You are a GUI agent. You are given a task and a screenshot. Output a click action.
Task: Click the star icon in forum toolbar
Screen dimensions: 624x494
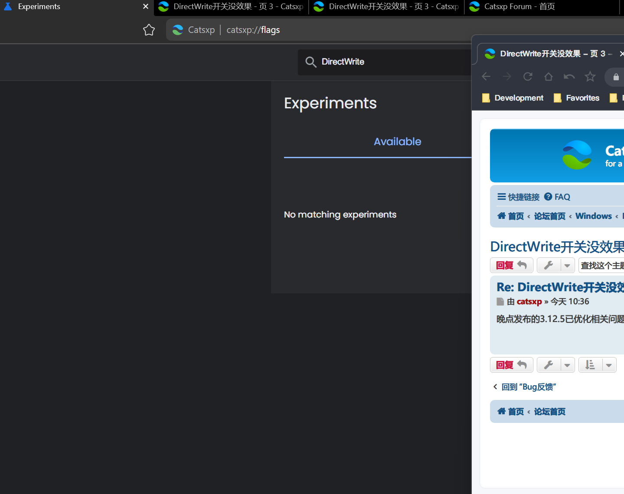[590, 77]
